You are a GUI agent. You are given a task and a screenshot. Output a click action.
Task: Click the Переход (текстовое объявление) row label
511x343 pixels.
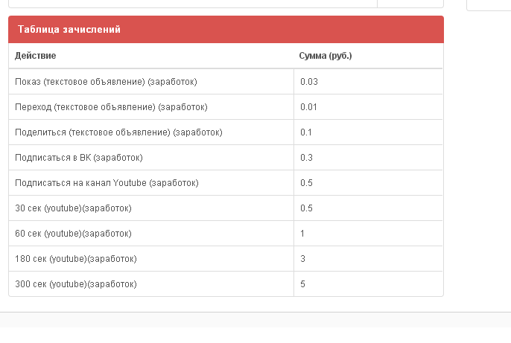click(x=111, y=107)
